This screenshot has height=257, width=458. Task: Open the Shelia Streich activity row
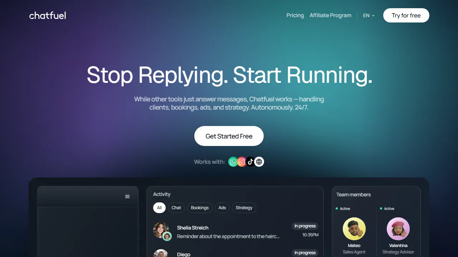pyautogui.click(x=235, y=231)
